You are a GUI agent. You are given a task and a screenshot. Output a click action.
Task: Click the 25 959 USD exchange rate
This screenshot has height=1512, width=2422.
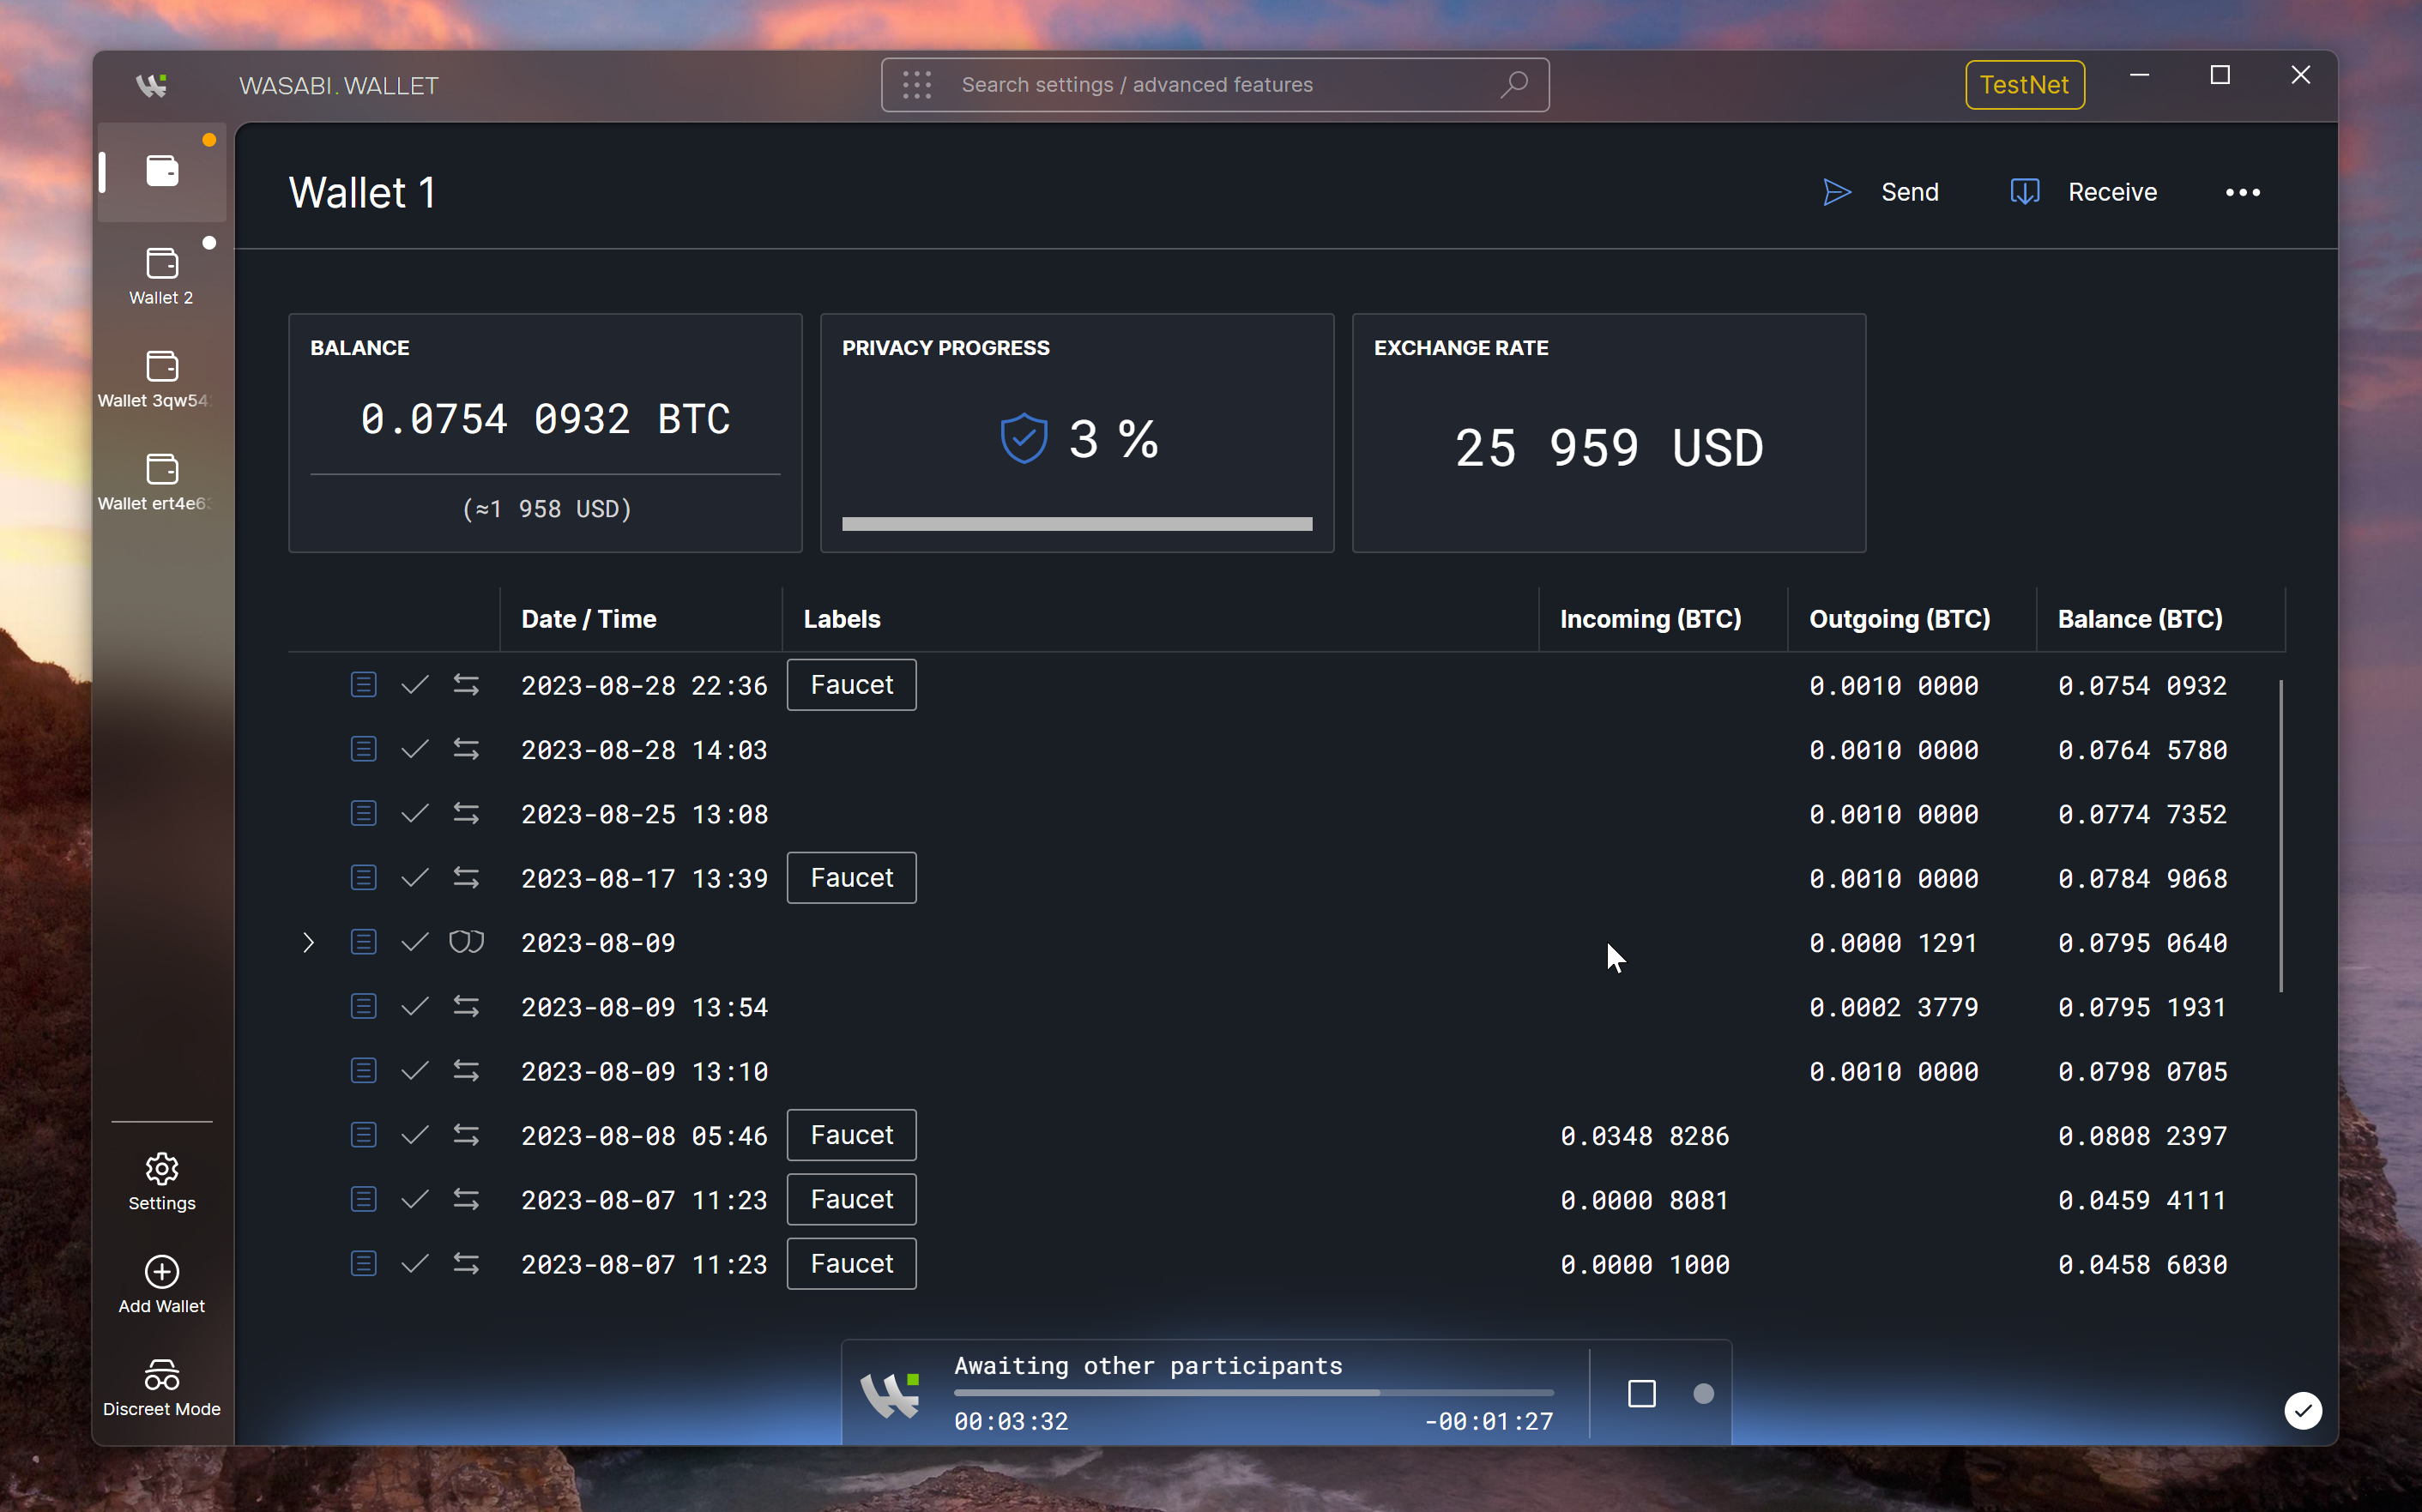[1609, 447]
